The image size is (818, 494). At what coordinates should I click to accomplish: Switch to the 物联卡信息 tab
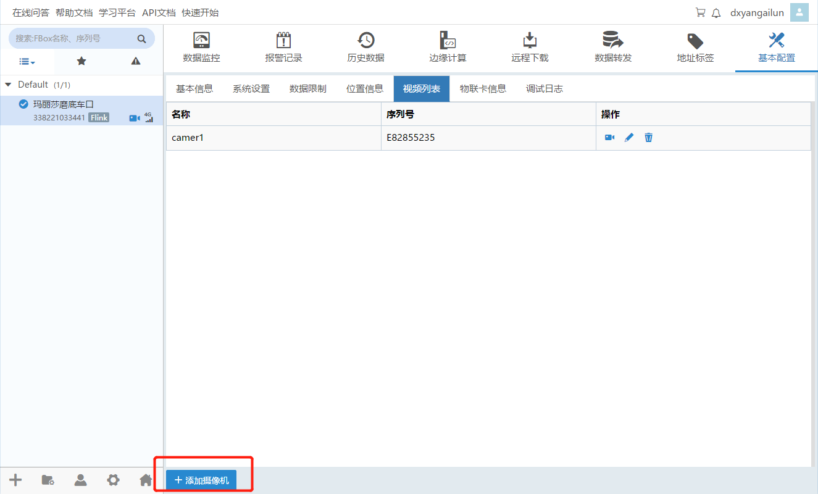coord(483,88)
